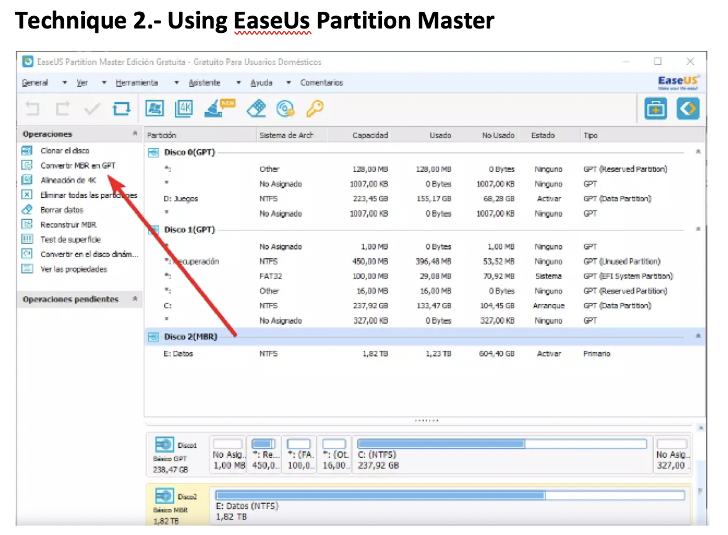Click the Convertir en el disco dinámico icon
The image size is (728, 535).
pyautogui.click(x=27, y=254)
